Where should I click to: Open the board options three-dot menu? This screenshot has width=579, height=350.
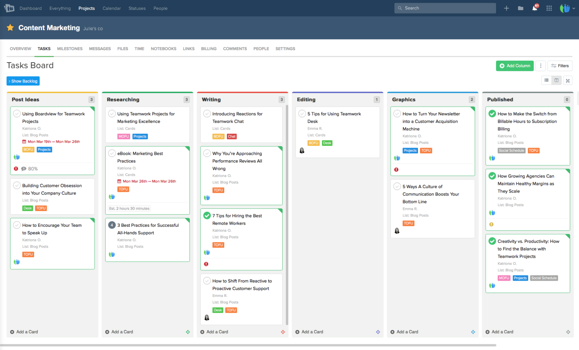[x=541, y=66]
